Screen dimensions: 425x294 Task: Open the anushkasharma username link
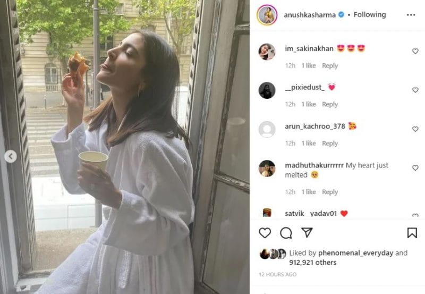pyautogui.click(x=310, y=15)
